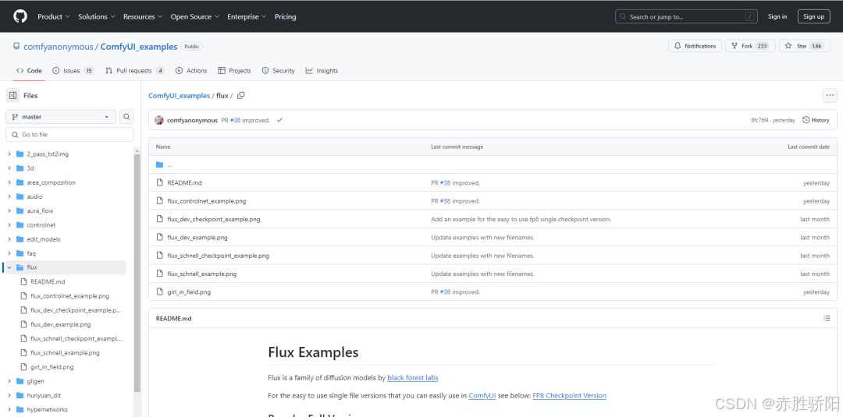The height and width of the screenshot is (417, 843).
Task: Open flux_dev_checkpoint_example.png in file table
Action: (213, 219)
